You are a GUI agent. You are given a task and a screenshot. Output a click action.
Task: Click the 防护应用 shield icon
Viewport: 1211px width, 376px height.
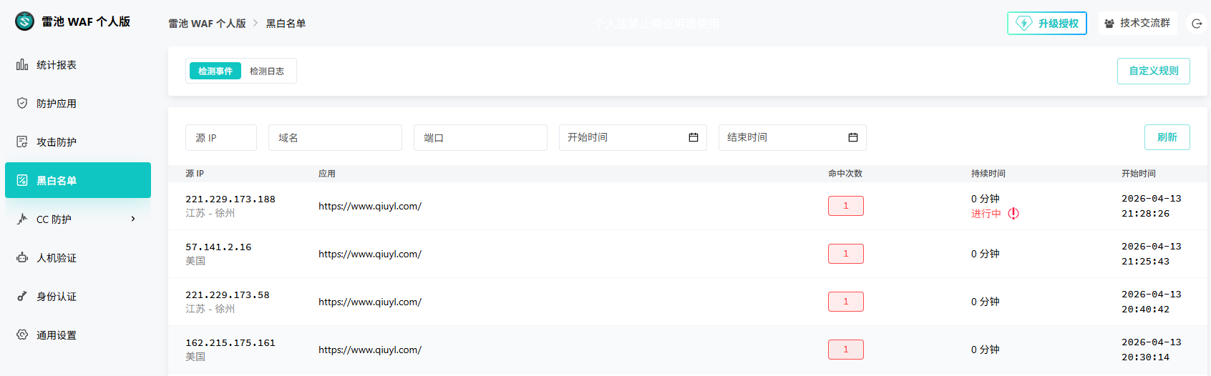click(22, 104)
